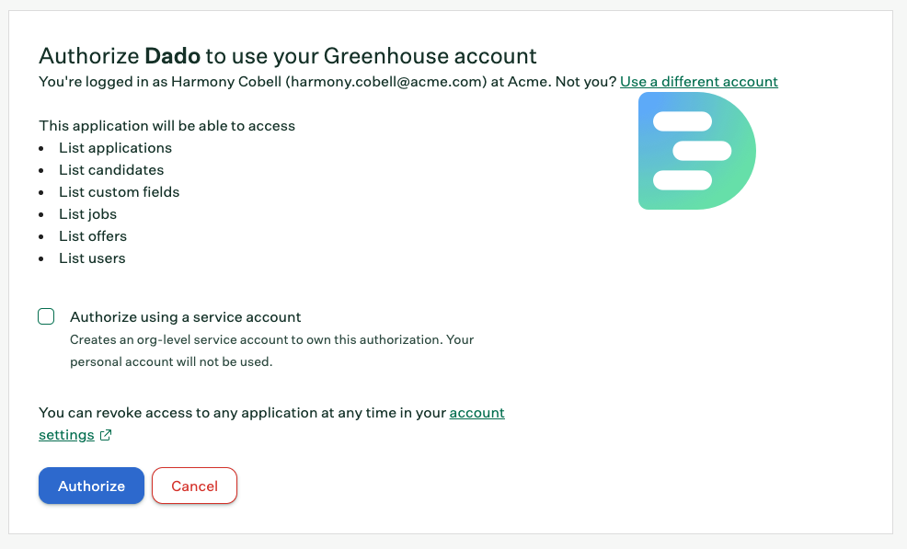Enable the service account authorization checkbox
Screen dimensions: 907x549
pyautogui.click(x=46, y=316)
